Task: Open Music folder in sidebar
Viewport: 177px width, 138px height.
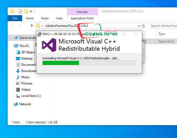Action: (25, 77)
